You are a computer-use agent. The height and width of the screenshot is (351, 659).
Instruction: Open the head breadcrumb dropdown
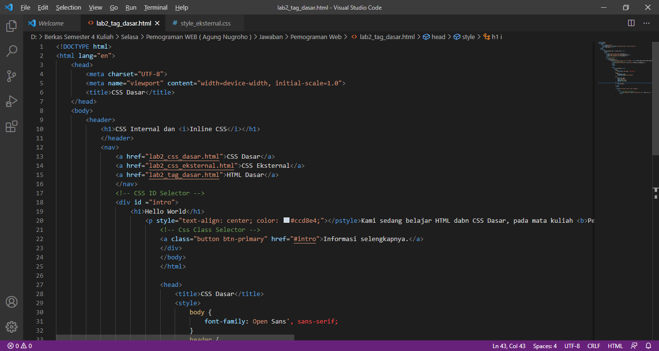pos(438,37)
